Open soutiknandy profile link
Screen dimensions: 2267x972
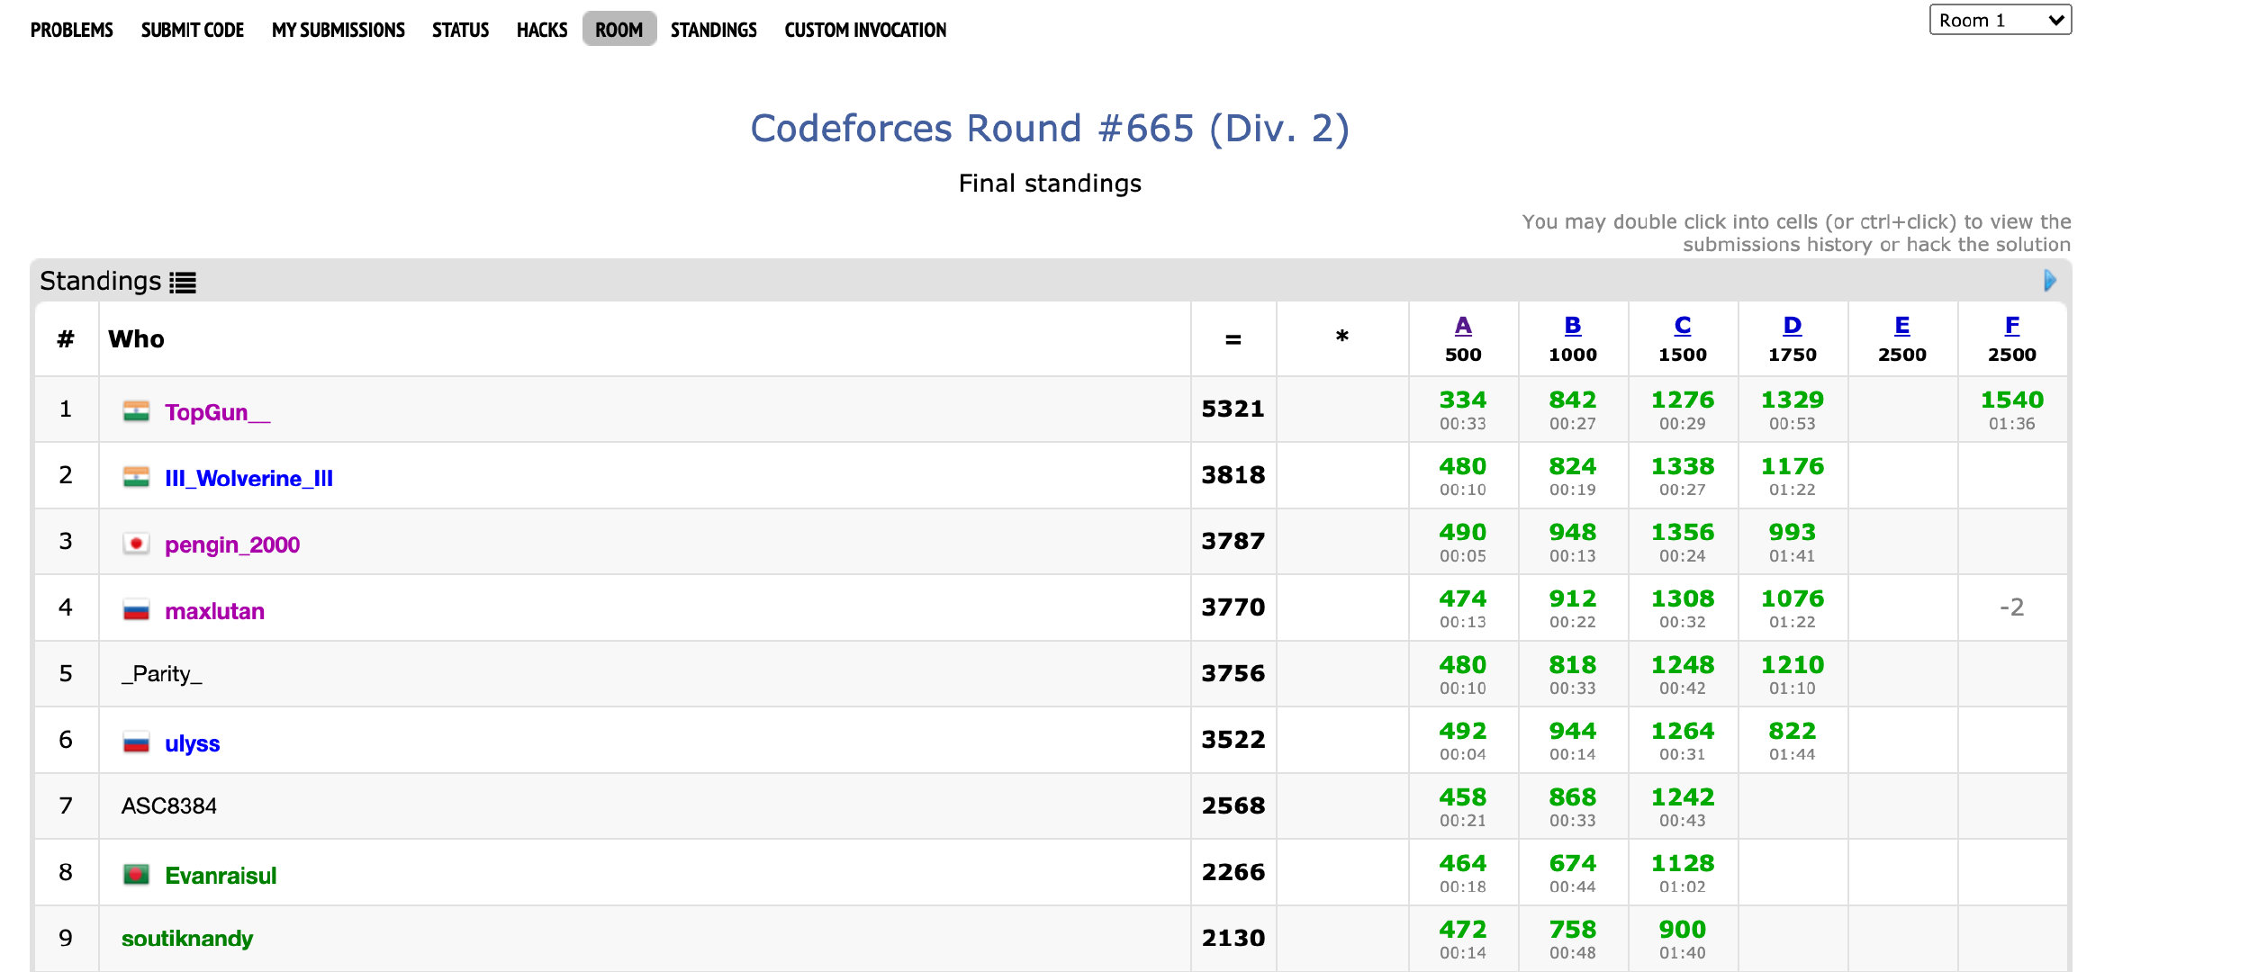pyautogui.click(x=187, y=939)
